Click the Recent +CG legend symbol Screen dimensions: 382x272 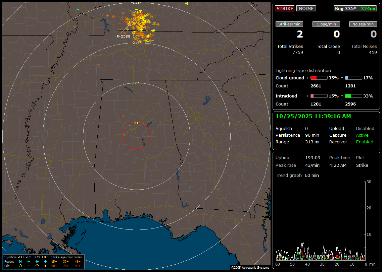click(37, 261)
